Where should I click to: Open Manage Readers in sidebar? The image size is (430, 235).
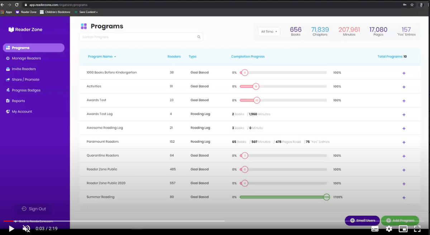tap(24, 58)
